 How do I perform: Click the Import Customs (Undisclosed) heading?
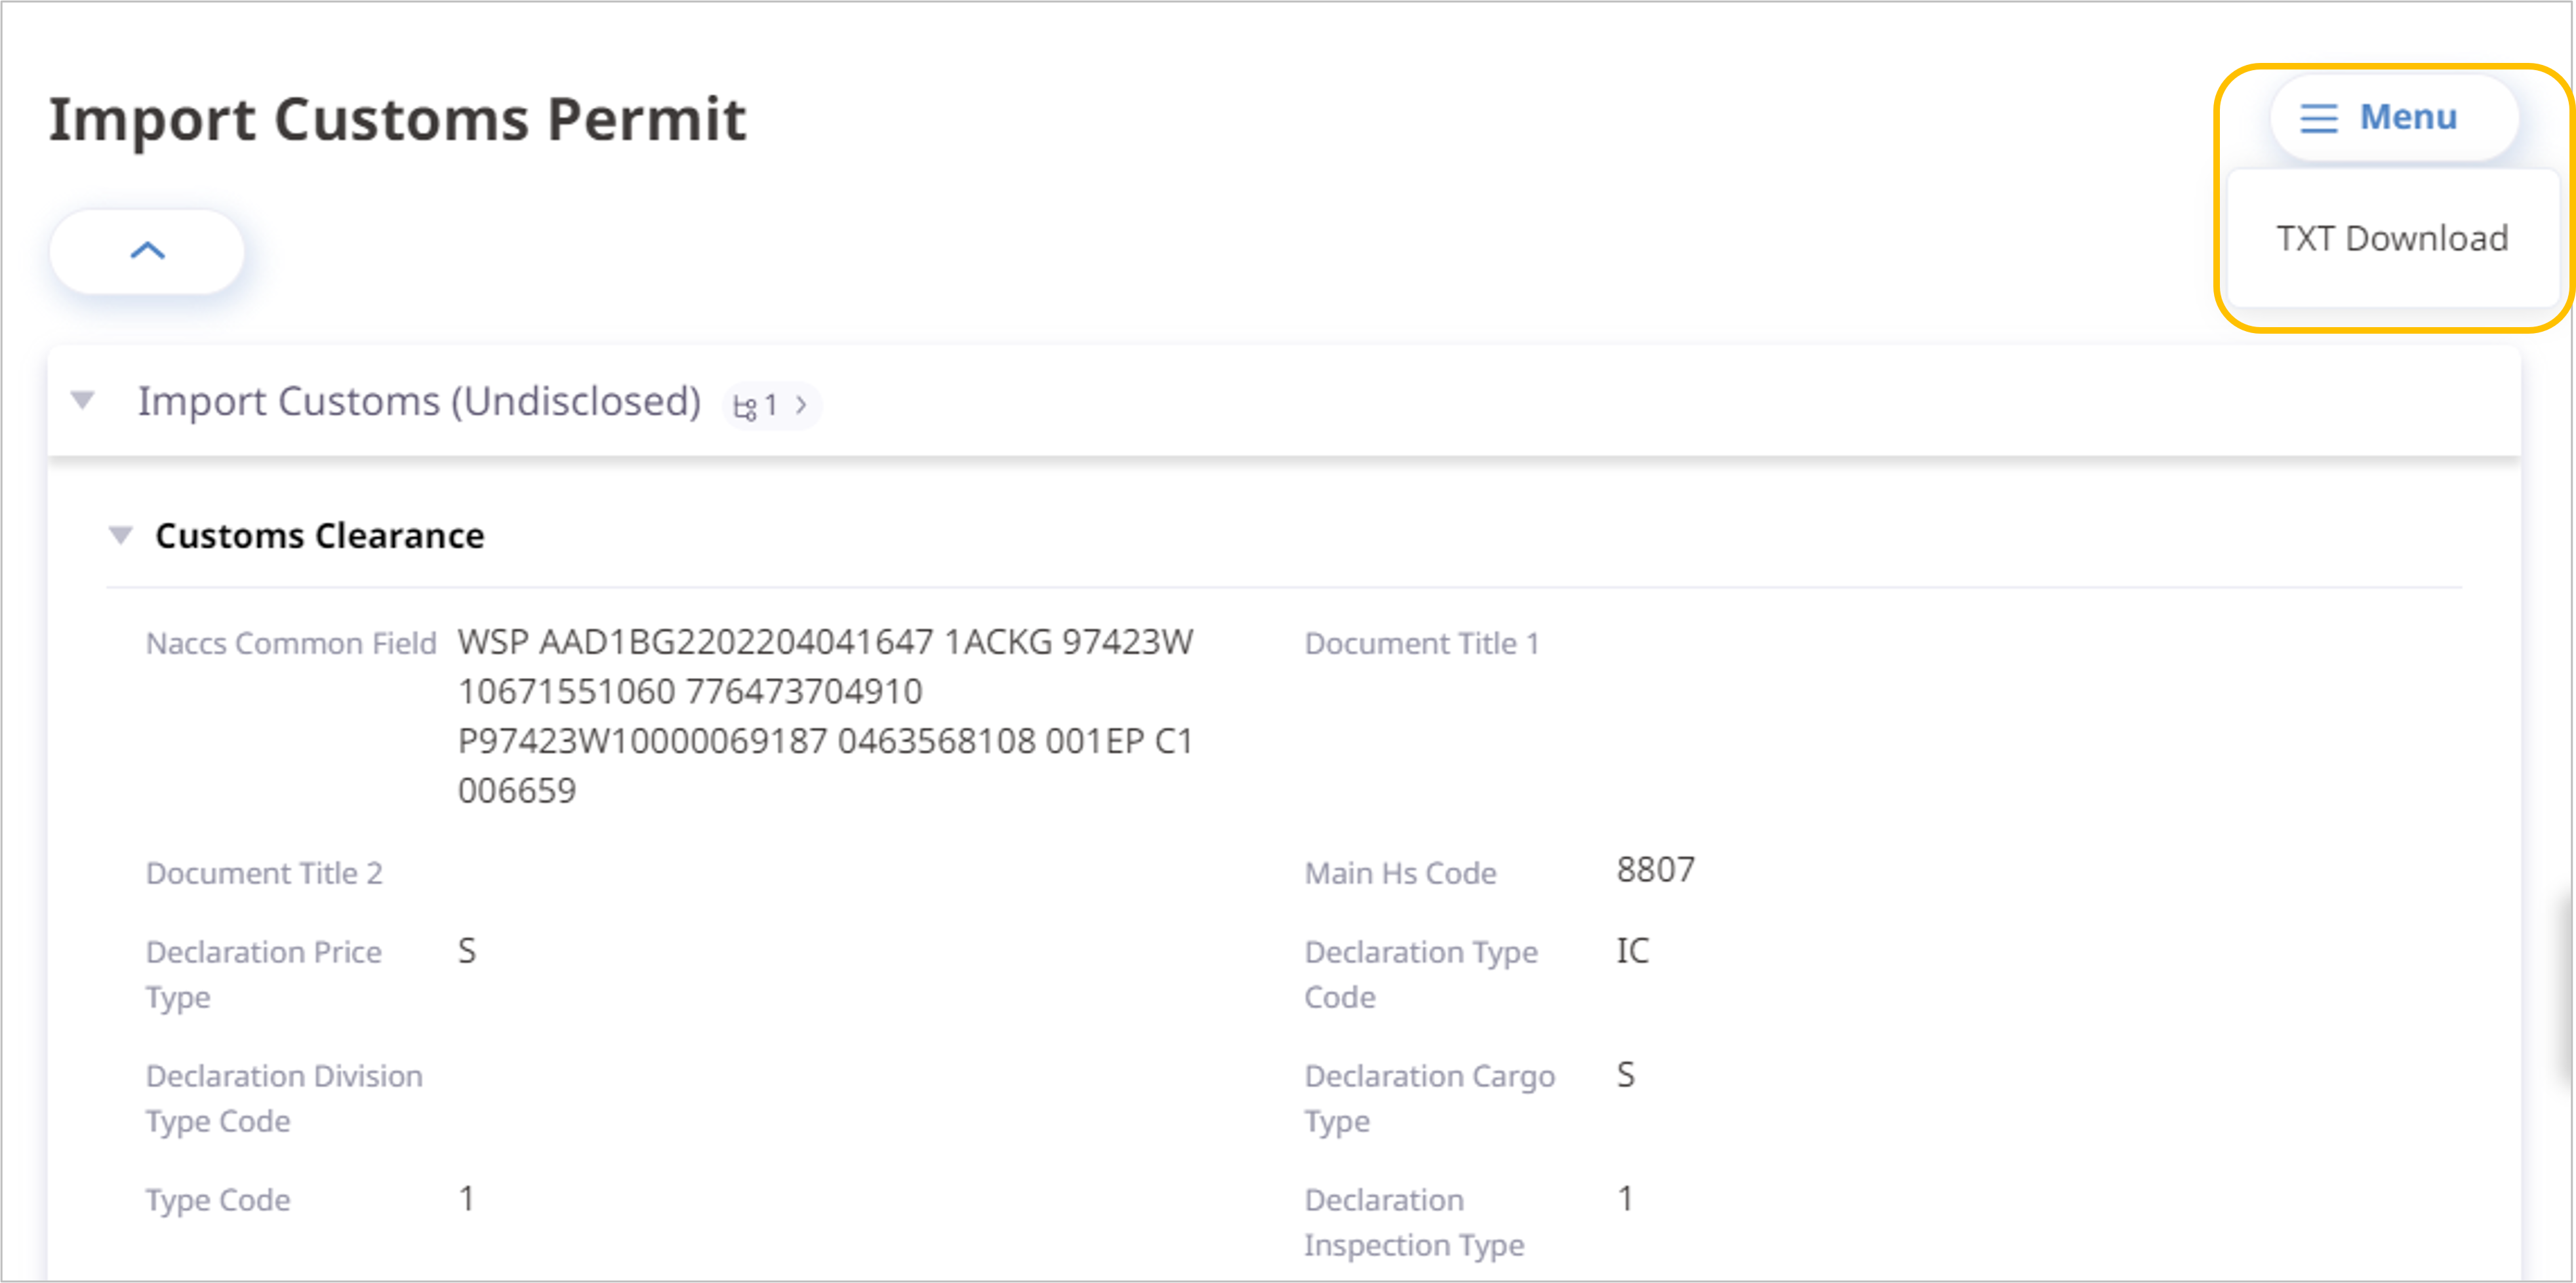(x=419, y=401)
